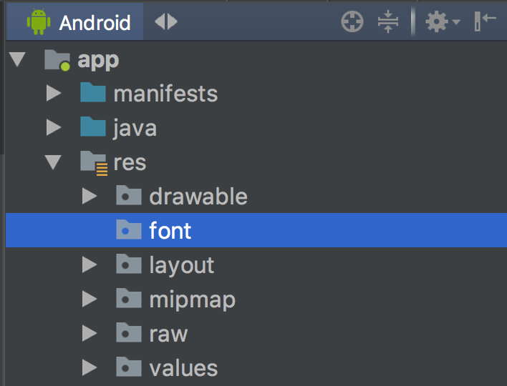Select the res tree row
Viewport: 507px width, 386px height.
tap(256, 162)
